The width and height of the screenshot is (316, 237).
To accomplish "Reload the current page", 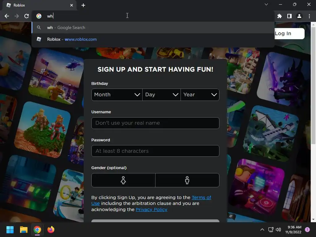I will 27,16.
